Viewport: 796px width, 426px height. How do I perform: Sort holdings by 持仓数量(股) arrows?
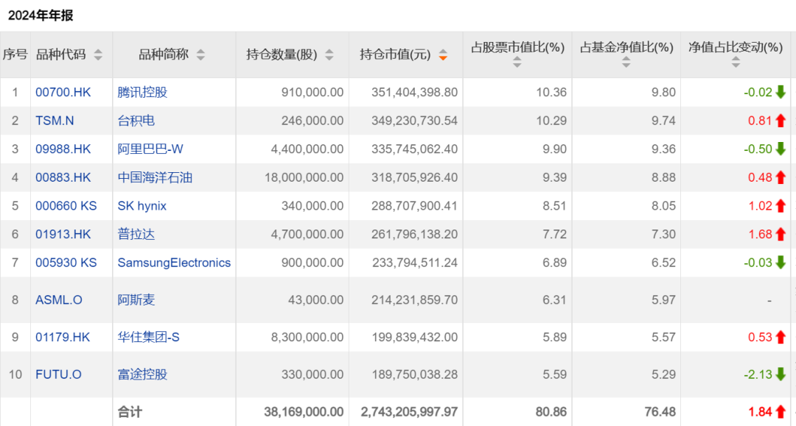click(329, 54)
